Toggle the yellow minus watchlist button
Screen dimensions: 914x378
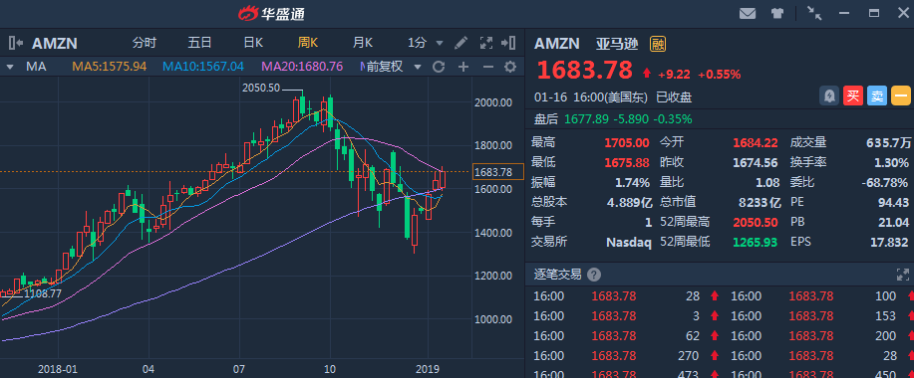tap(901, 95)
